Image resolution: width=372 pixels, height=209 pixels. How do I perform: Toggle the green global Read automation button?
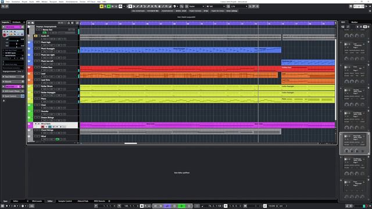point(109,6)
